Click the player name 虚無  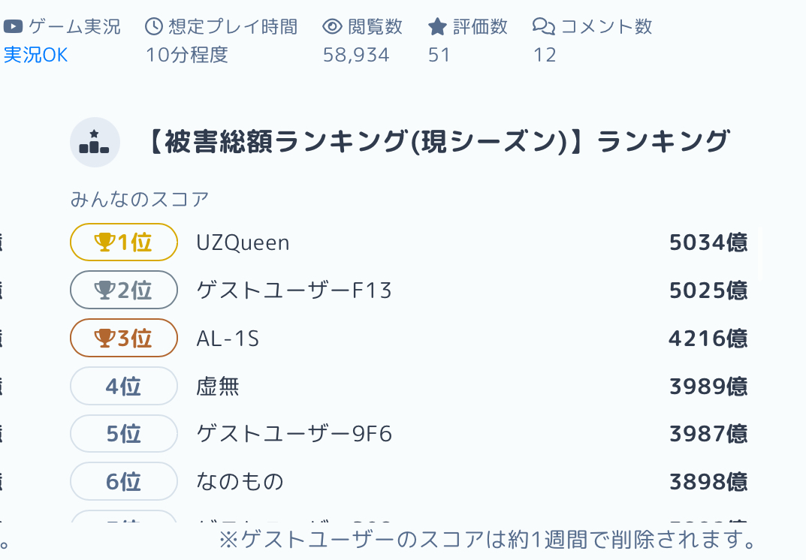coord(218,387)
